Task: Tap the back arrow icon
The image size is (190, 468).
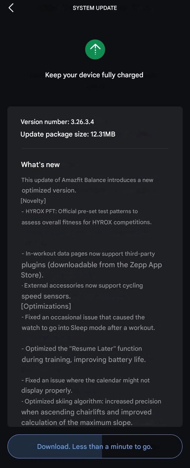Action: [11, 8]
